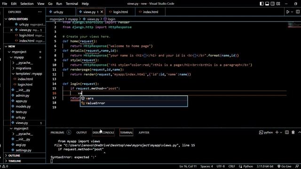Close the views.py editor tab
This screenshot has height=169, width=301.
102,12
